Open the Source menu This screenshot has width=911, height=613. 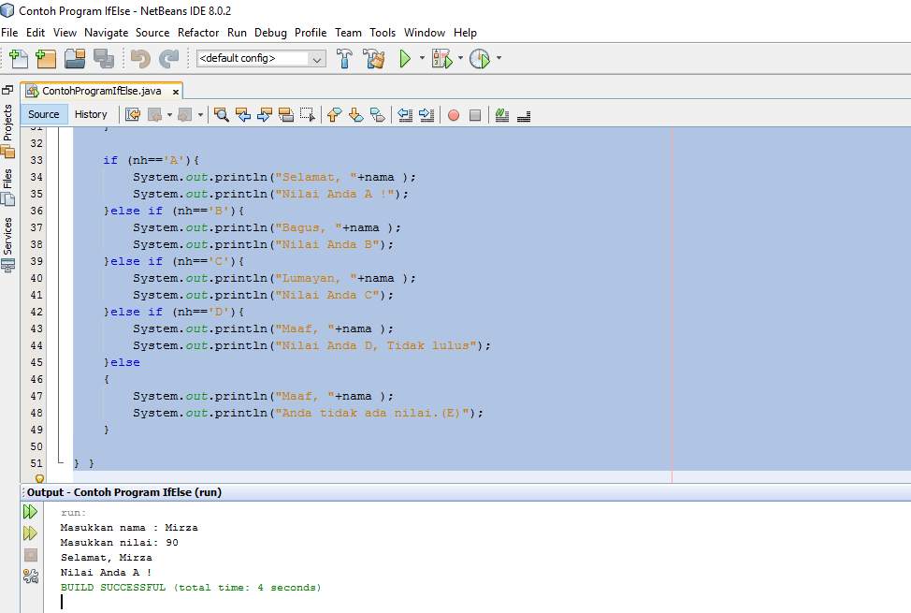pyautogui.click(x=152, y=33)
